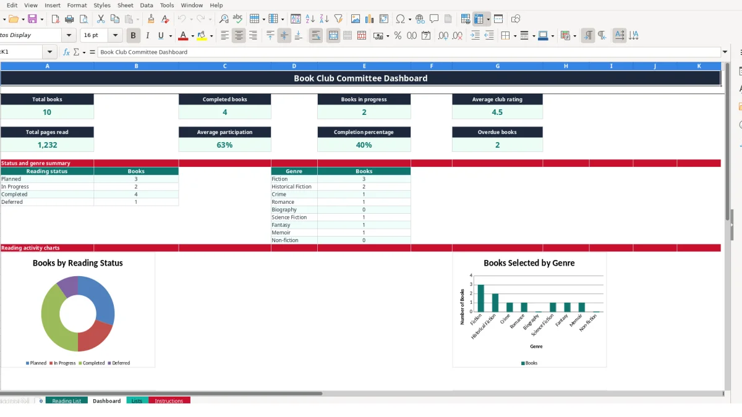Open the Function Wizard
Screen dimensions: 742x417
tap(67, 52)
